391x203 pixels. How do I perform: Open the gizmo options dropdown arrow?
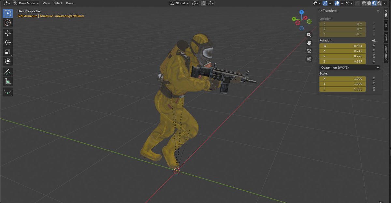pyautogui.click(x=330, y=3)
